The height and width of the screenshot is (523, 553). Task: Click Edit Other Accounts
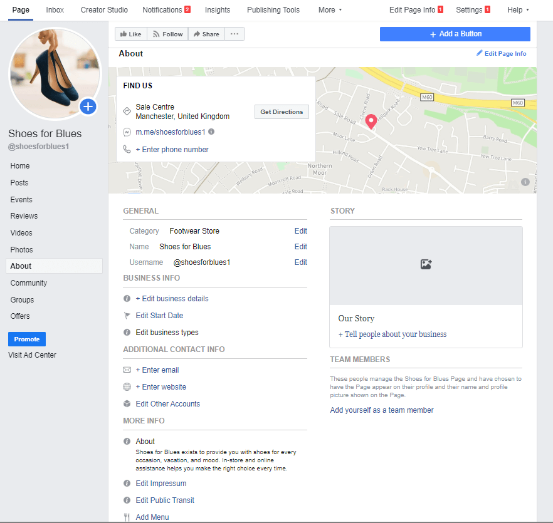pyautogui.click(x=168, y=403)
